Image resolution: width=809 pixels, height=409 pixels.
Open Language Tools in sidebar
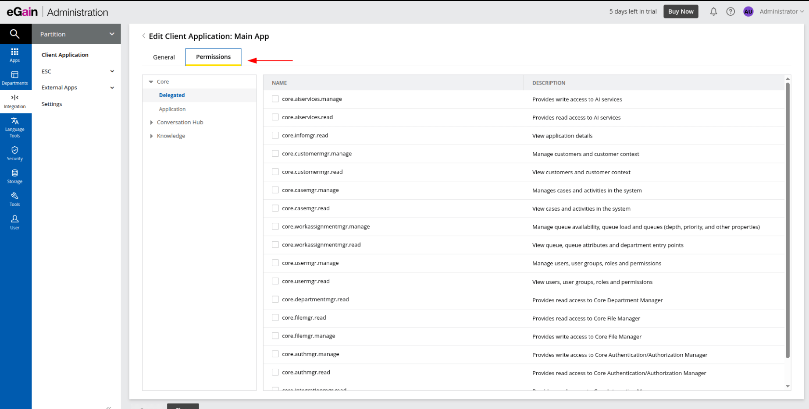(14, 127)
